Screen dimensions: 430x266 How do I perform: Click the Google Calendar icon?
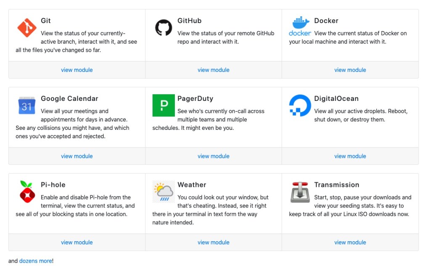27,105
